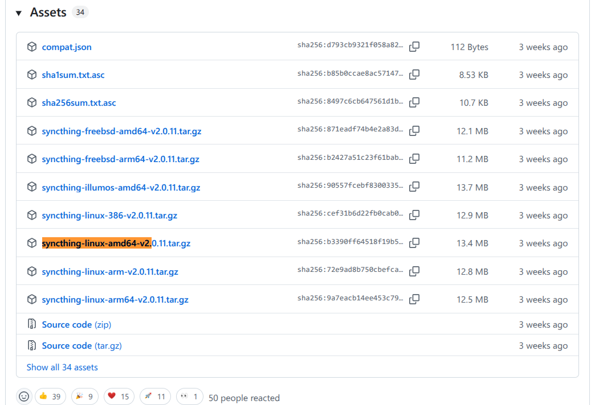
Task: Open the smiley add-reaction picker
Action: [x=24, y=397]
